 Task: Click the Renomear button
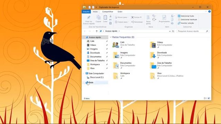(x=137, y=22)
